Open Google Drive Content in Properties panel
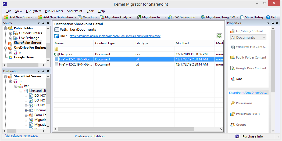This screenshot has height=141, width=282. 248,68
